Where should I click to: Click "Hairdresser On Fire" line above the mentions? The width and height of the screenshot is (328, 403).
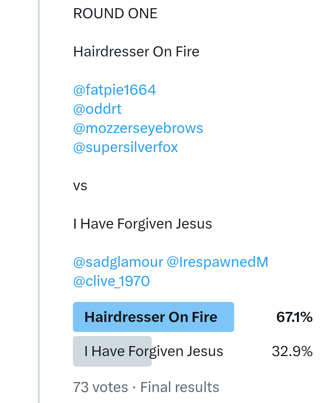pos(136,52)
